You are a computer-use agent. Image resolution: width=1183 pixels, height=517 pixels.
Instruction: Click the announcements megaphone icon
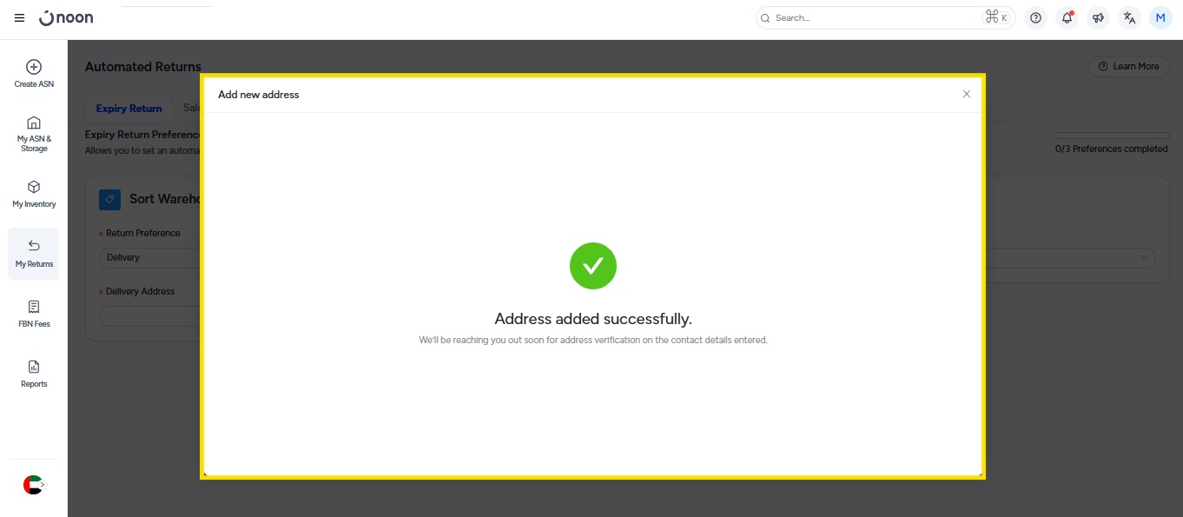pyautogui.click(x=1098, y=17)
